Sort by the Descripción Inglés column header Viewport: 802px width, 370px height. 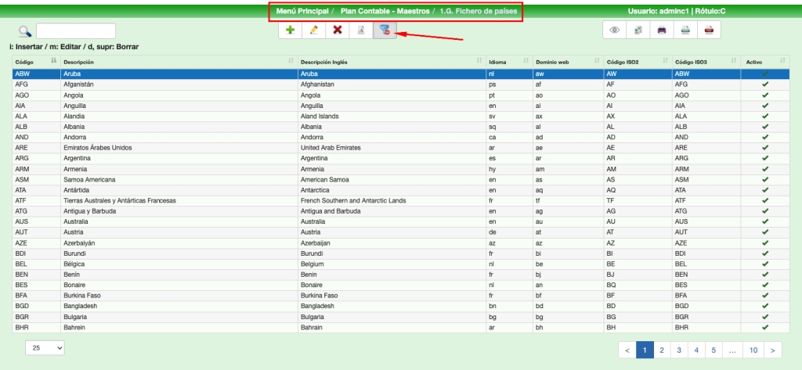coord(389,61)
